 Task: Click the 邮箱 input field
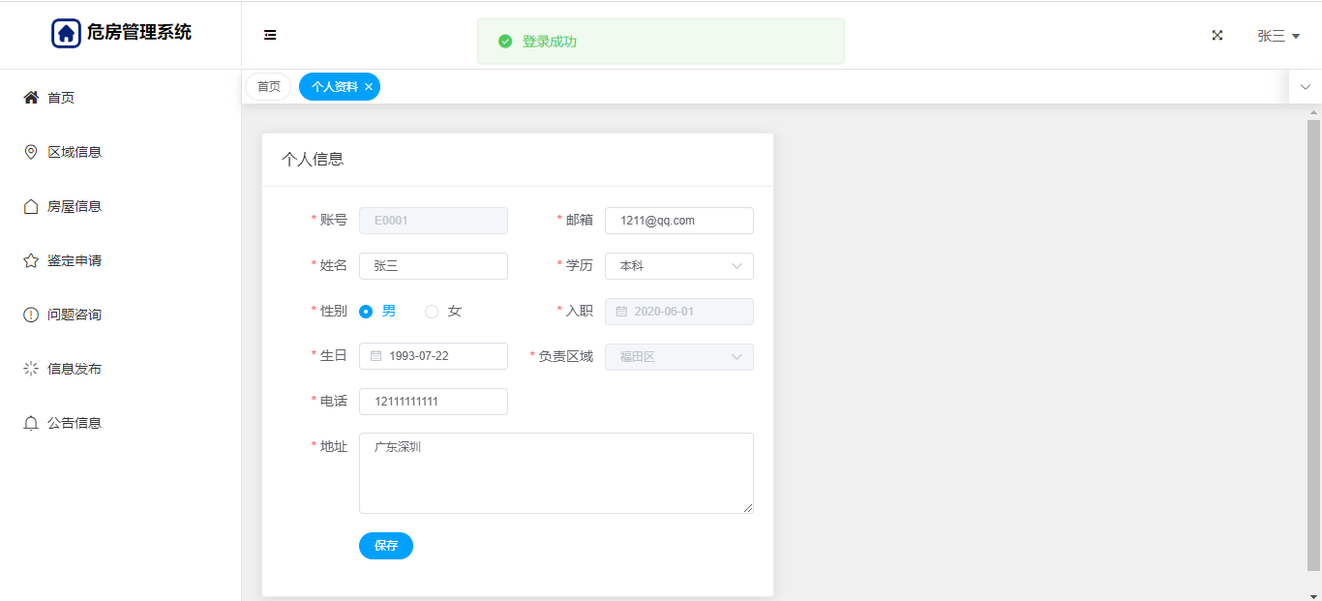[678, 221]
